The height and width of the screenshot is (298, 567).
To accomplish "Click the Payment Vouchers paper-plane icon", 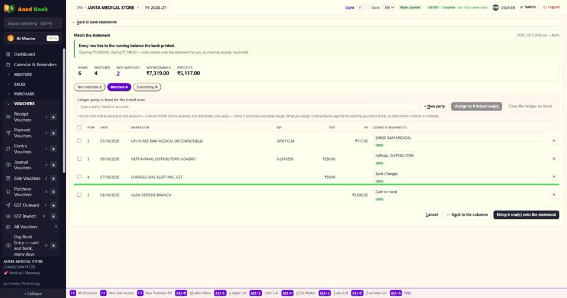I will [x=8, y=133].
